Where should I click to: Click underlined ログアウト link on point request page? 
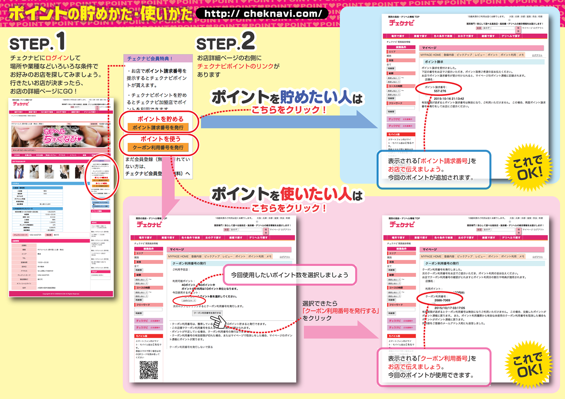(x=537, y=56)
